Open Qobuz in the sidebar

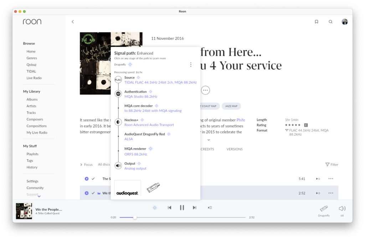[31, 65]
